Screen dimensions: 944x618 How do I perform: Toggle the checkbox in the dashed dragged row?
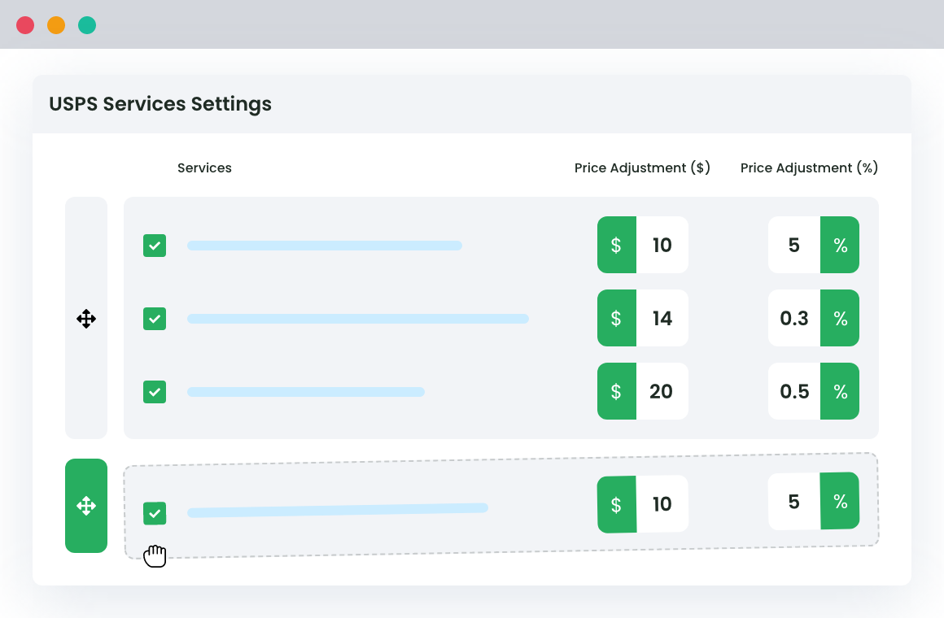[155, 513]
